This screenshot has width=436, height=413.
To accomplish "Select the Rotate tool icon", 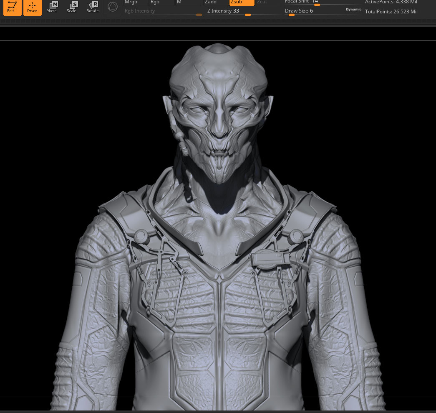I will (x=92, y=6).
